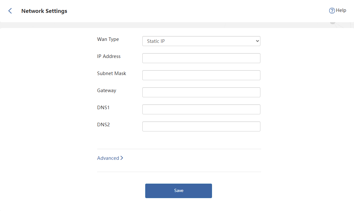Select the Gateway text box
The height and width of the screenshot is (211, 354).
coord(201,92)
